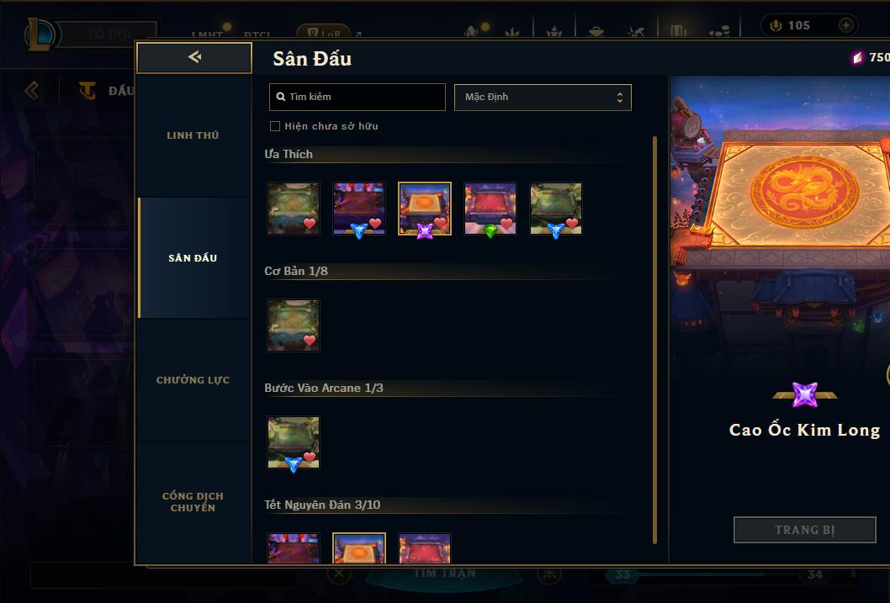Open the Mặc Định sort dropdown
This screenshot has width=890, height=603.
[543, 97]
